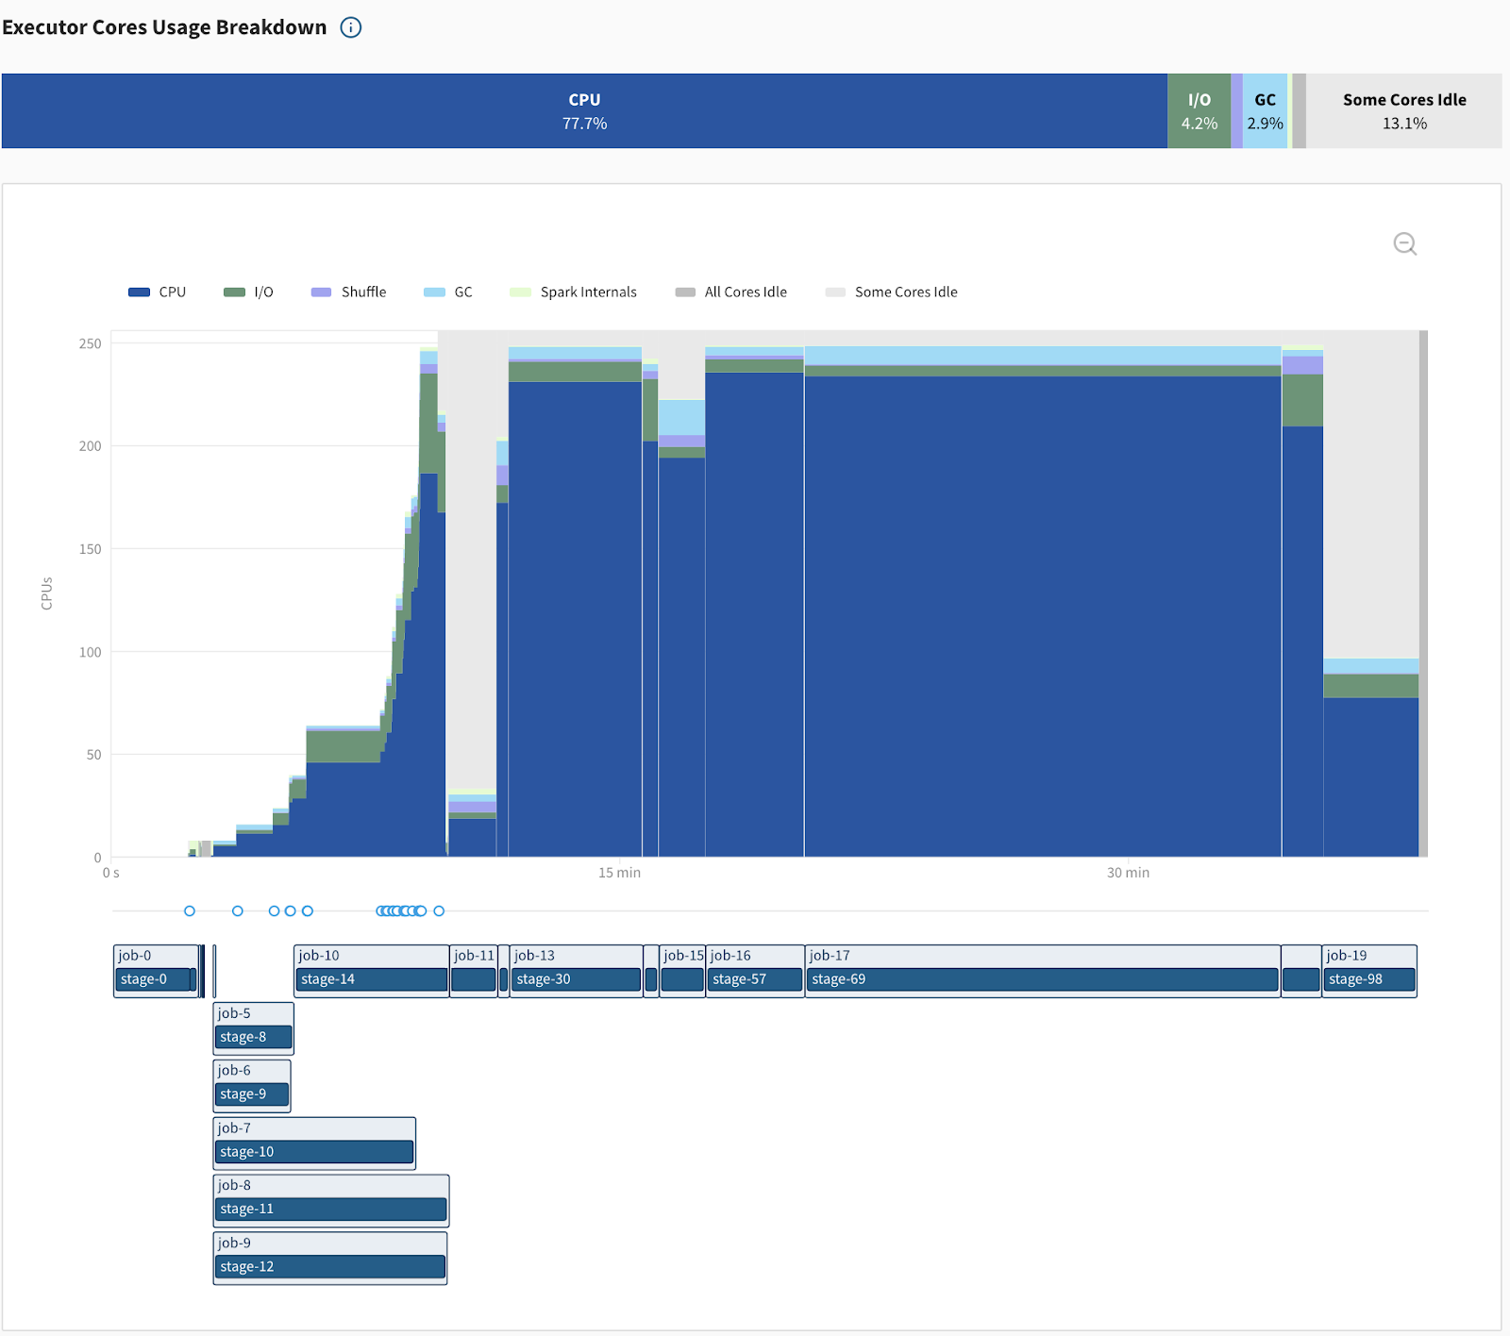Image resolution: width=1510 pixels, height=1336 pixels.
Task: Click the CPU 77.7% summary bar segment
Action: pyautogui.click(x=584, y=111)
